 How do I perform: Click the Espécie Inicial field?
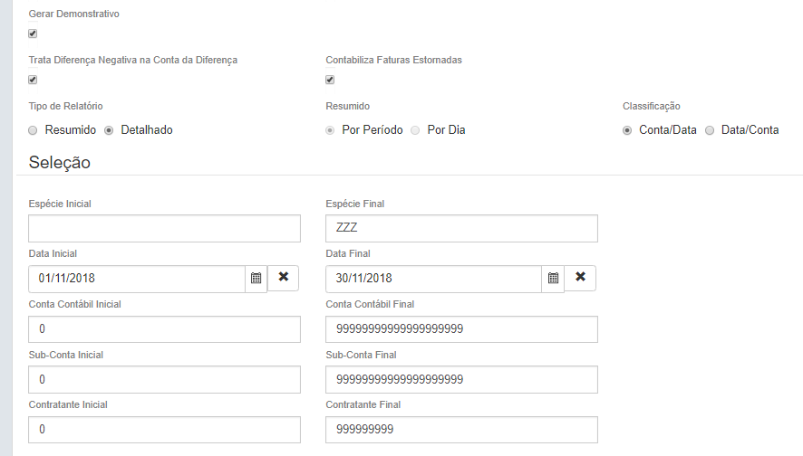[x=164, y=229]
